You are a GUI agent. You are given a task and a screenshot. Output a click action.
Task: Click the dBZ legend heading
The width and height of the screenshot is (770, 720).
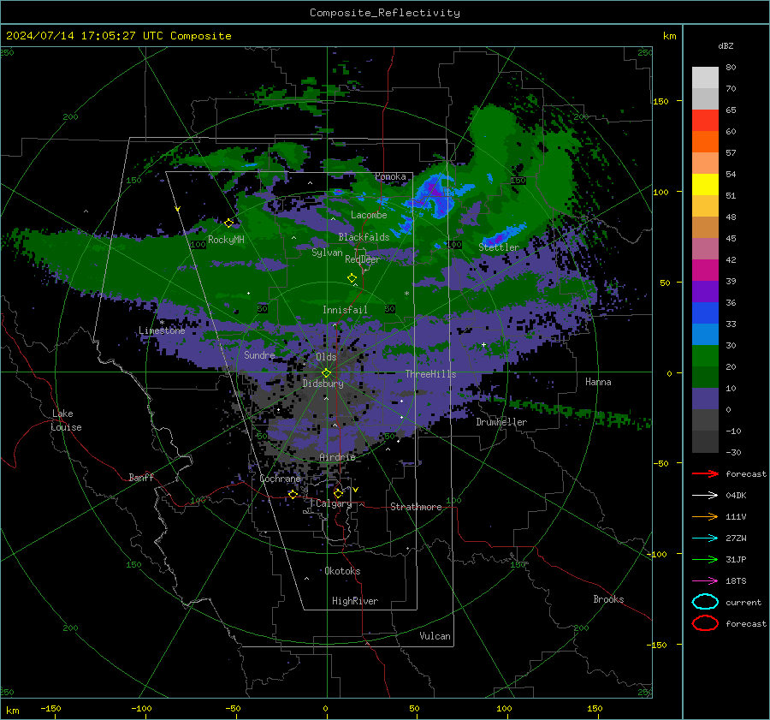726,45
